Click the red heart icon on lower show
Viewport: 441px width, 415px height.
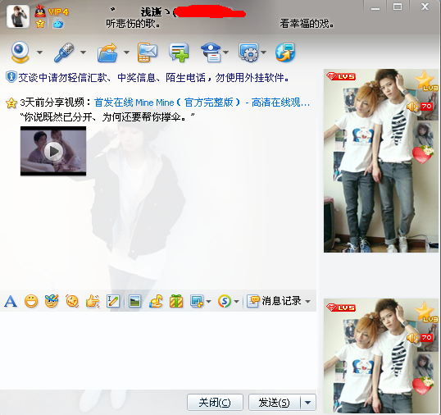click(423, 385)
